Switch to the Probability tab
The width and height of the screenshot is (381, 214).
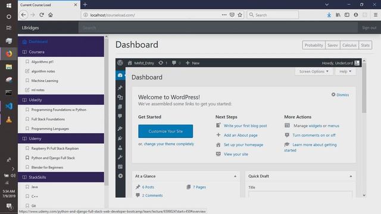click(314, 45)
